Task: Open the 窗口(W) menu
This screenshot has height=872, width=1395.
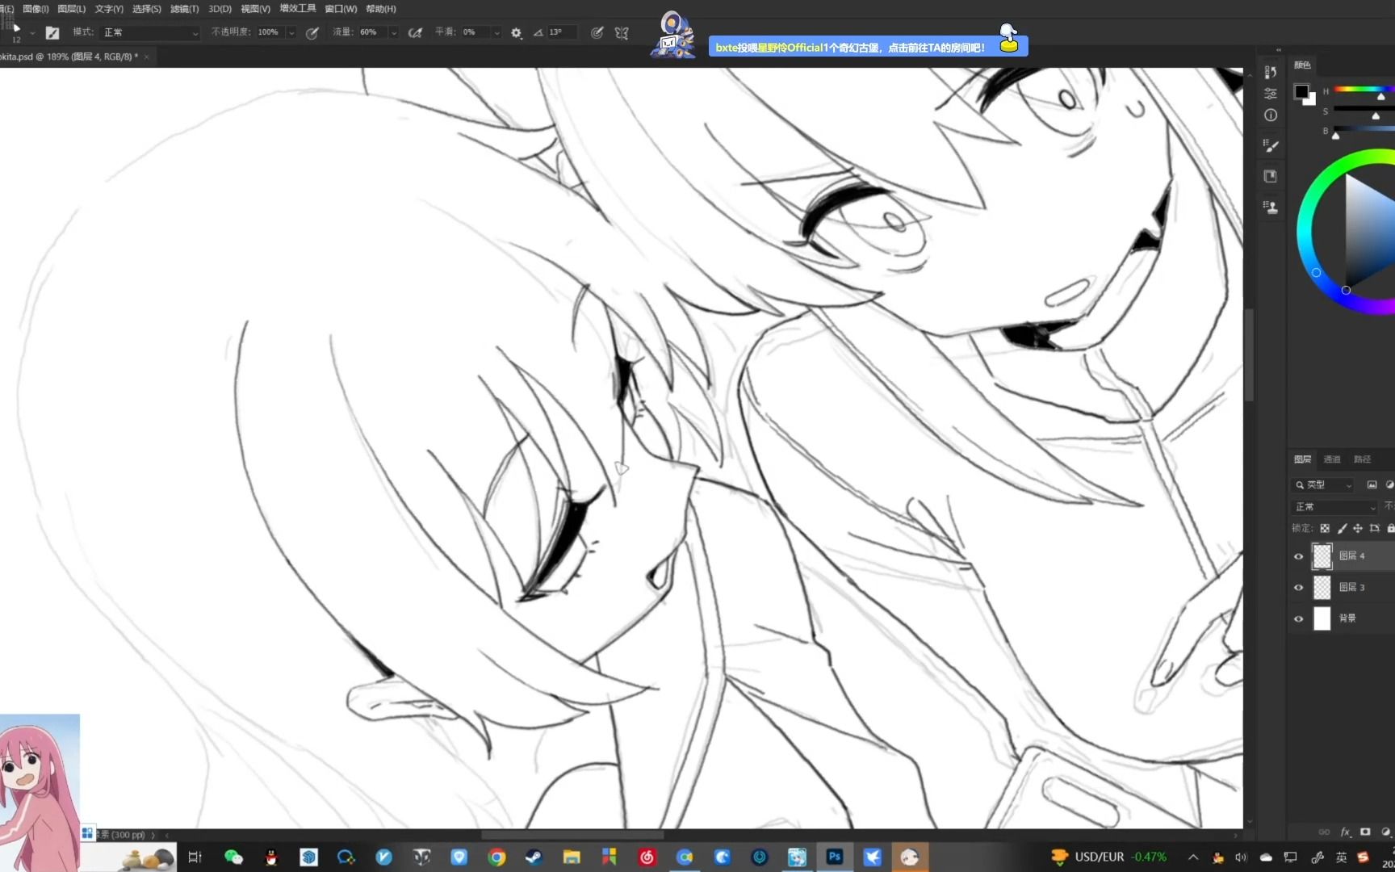Action: tap(341, 9)
